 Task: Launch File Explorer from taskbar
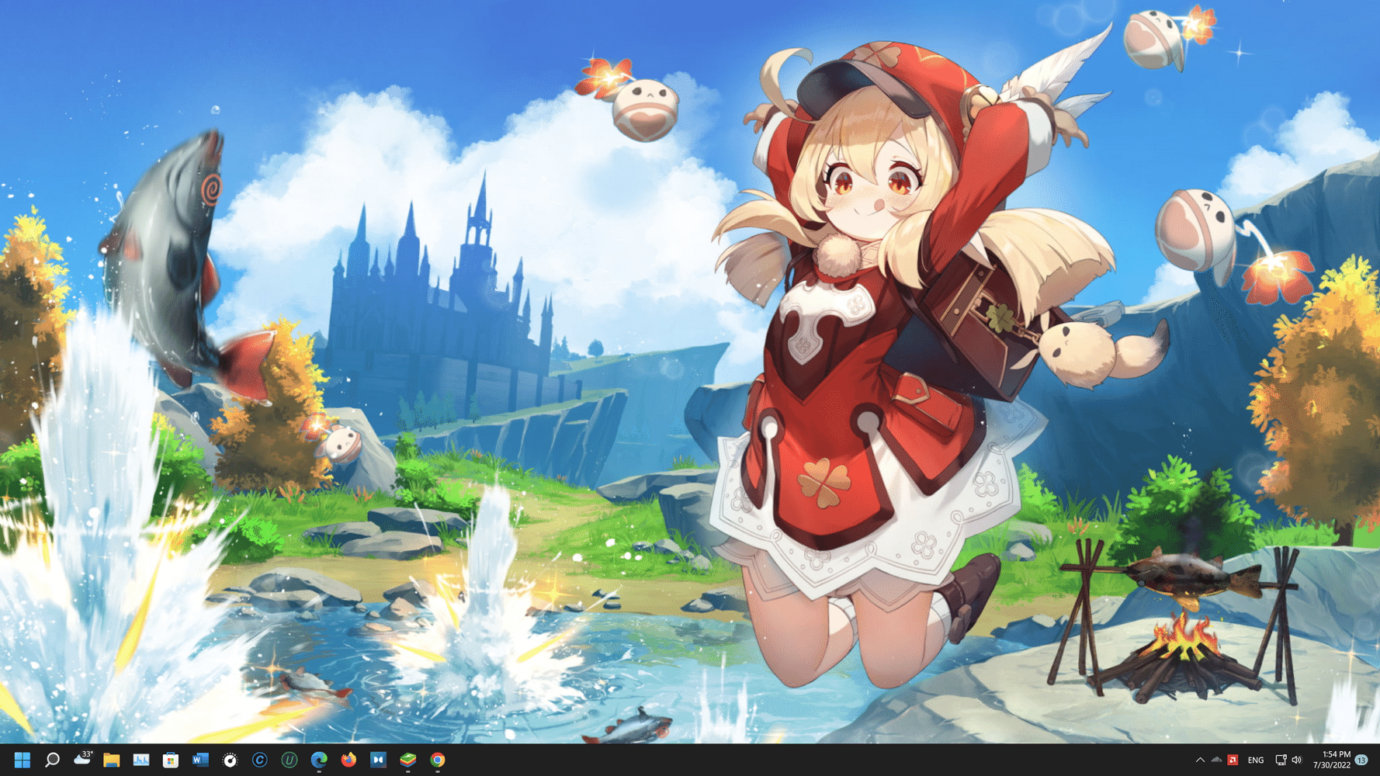click(111, 760)
